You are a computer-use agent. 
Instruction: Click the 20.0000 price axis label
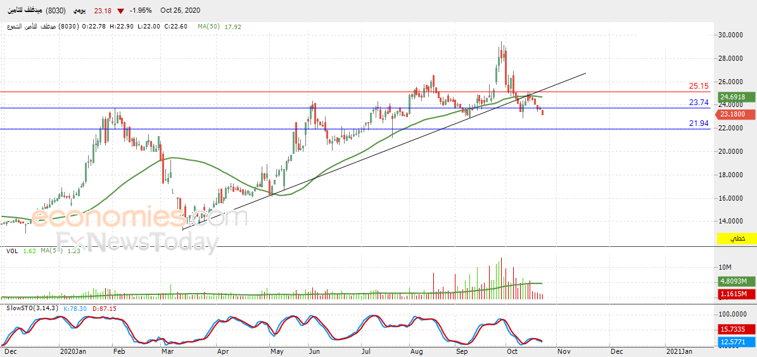click(730, 151)
